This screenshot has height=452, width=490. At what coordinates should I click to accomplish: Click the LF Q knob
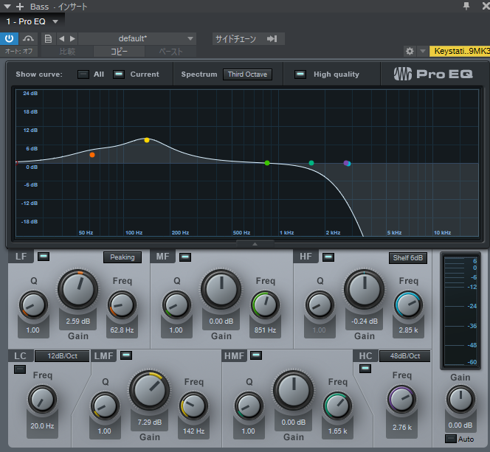[33, 305]
